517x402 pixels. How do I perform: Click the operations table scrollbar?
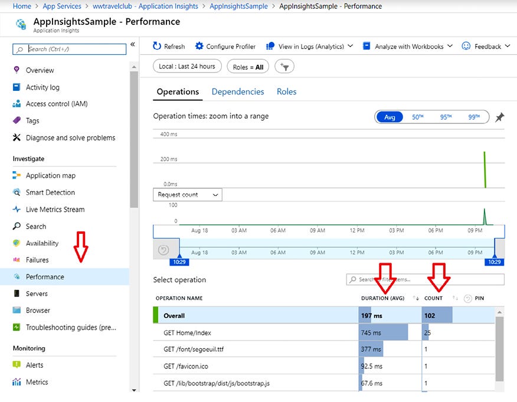click(499, 349)
